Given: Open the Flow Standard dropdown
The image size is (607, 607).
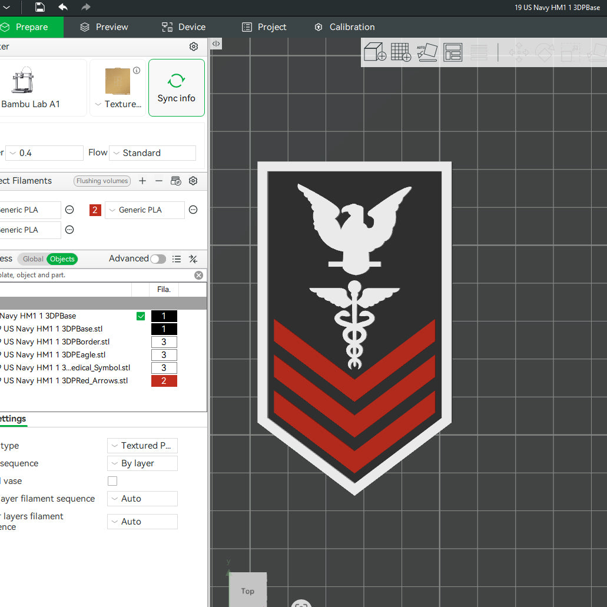Looking at the screenshot, I should 152,153.
